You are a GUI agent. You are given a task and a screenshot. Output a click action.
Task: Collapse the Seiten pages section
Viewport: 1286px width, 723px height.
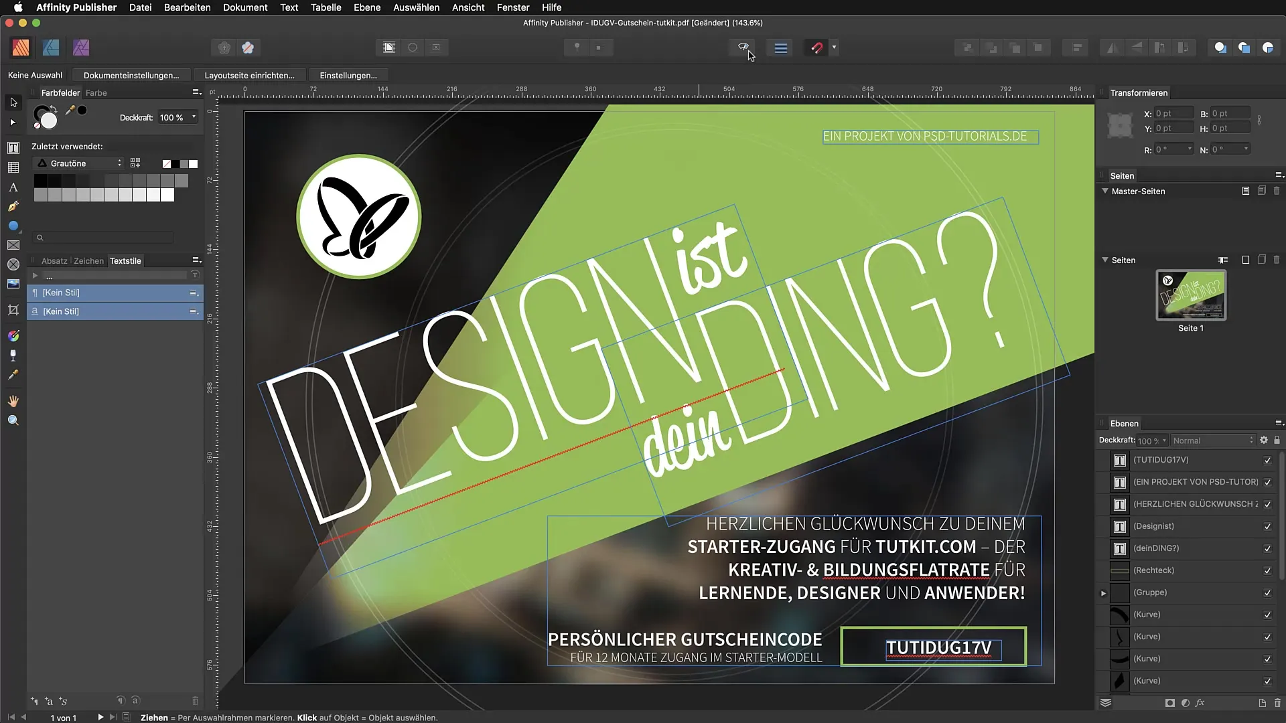[1105, 260]
